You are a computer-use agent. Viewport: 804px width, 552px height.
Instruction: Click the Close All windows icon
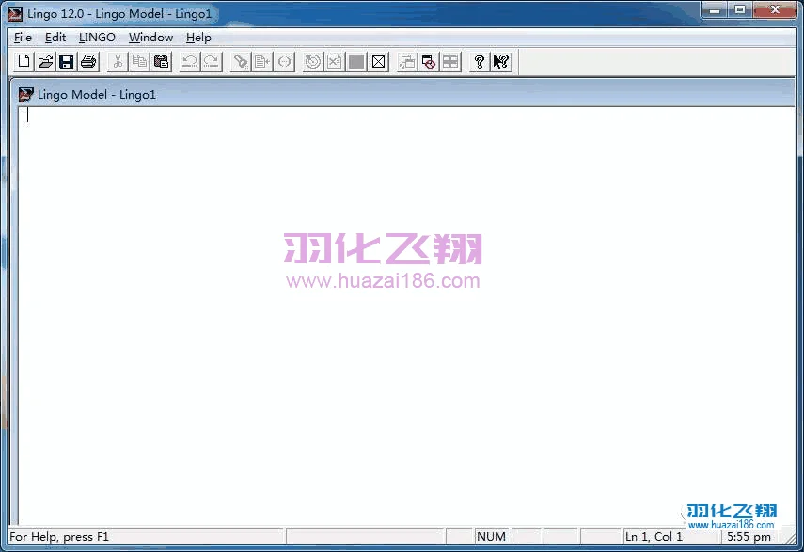coord(429,61)
